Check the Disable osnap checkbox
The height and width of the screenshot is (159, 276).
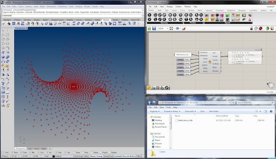point(109,153)
